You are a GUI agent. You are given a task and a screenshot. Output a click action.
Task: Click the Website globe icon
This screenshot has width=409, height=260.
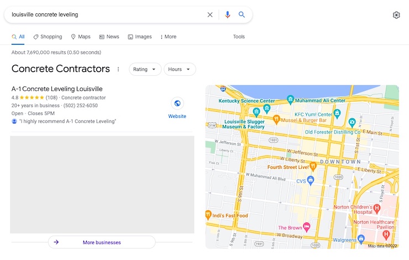tap(177, 103)
